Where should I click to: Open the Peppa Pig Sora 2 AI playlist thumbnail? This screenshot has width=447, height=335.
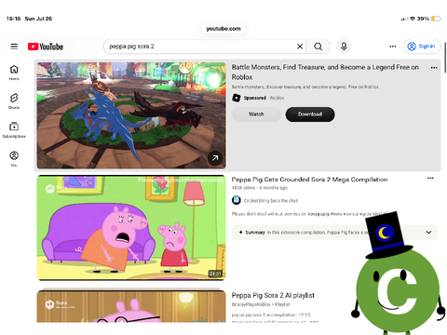coord(131,306)
